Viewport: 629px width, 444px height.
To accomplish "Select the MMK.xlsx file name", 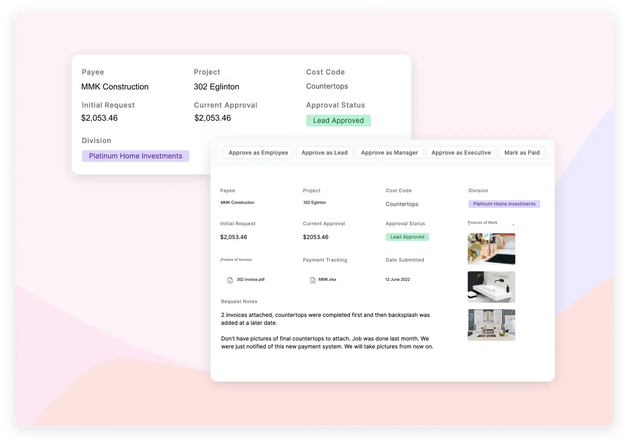I will 327,280.
